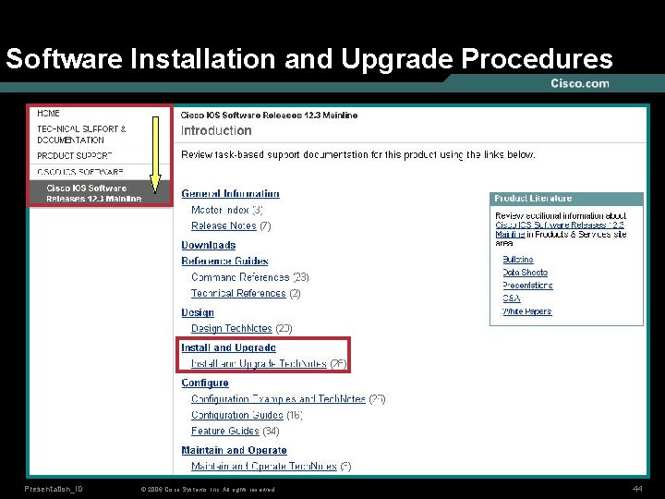Open the Configuration Guides link
The width and height of the screenshot is (665, 499).
coord(237,415)
